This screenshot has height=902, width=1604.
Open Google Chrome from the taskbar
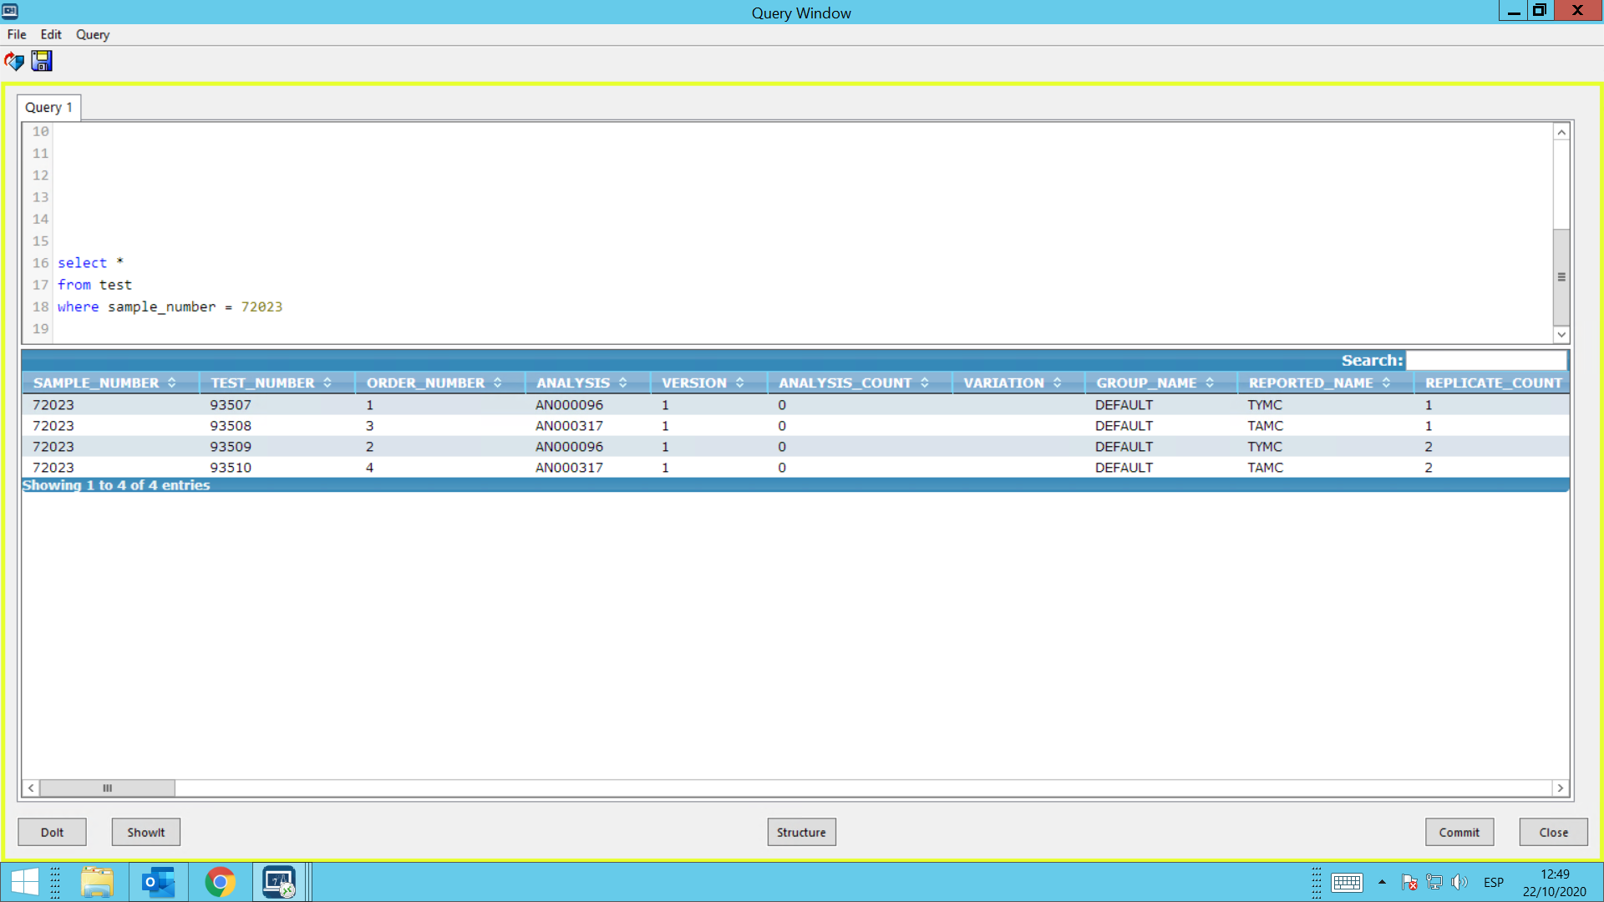(220, 882)
